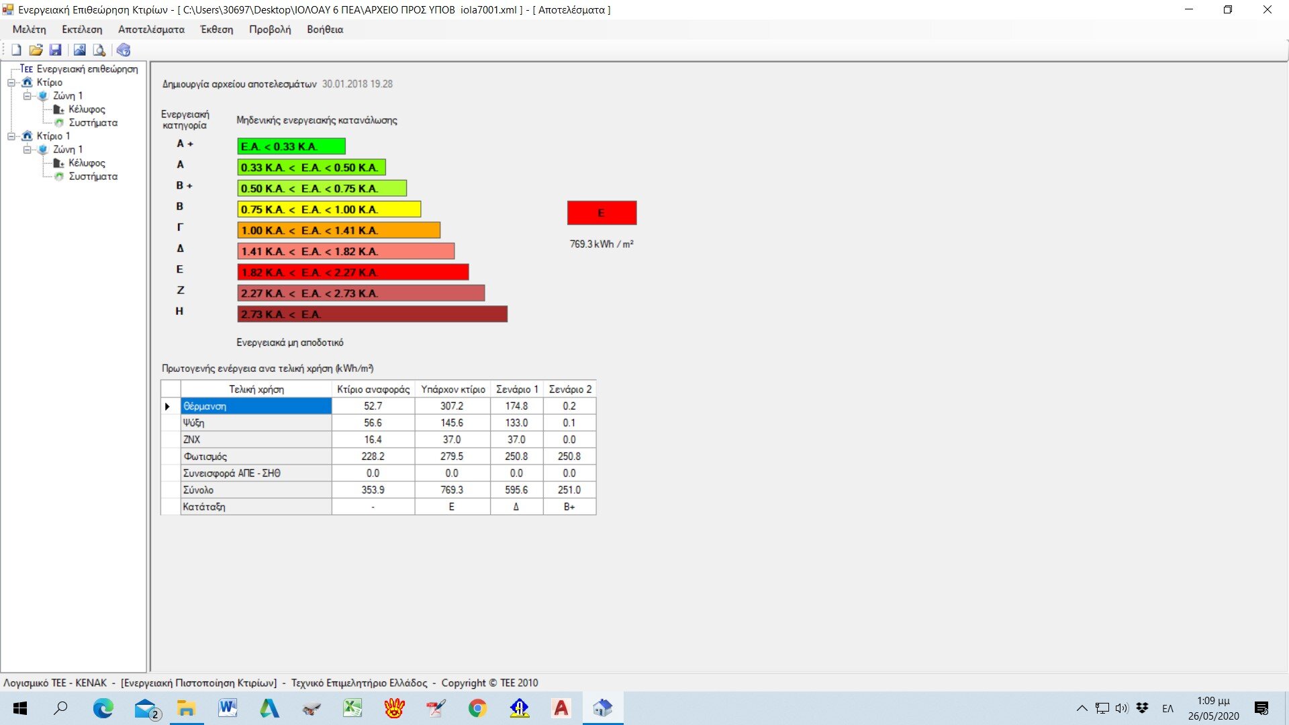Click the New file toolbar icon
The width and height of the screenshot is (1289, 725).
(16, 50)
